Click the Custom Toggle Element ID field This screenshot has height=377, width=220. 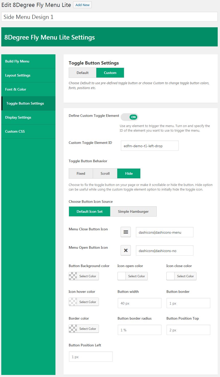coord(150,146)
